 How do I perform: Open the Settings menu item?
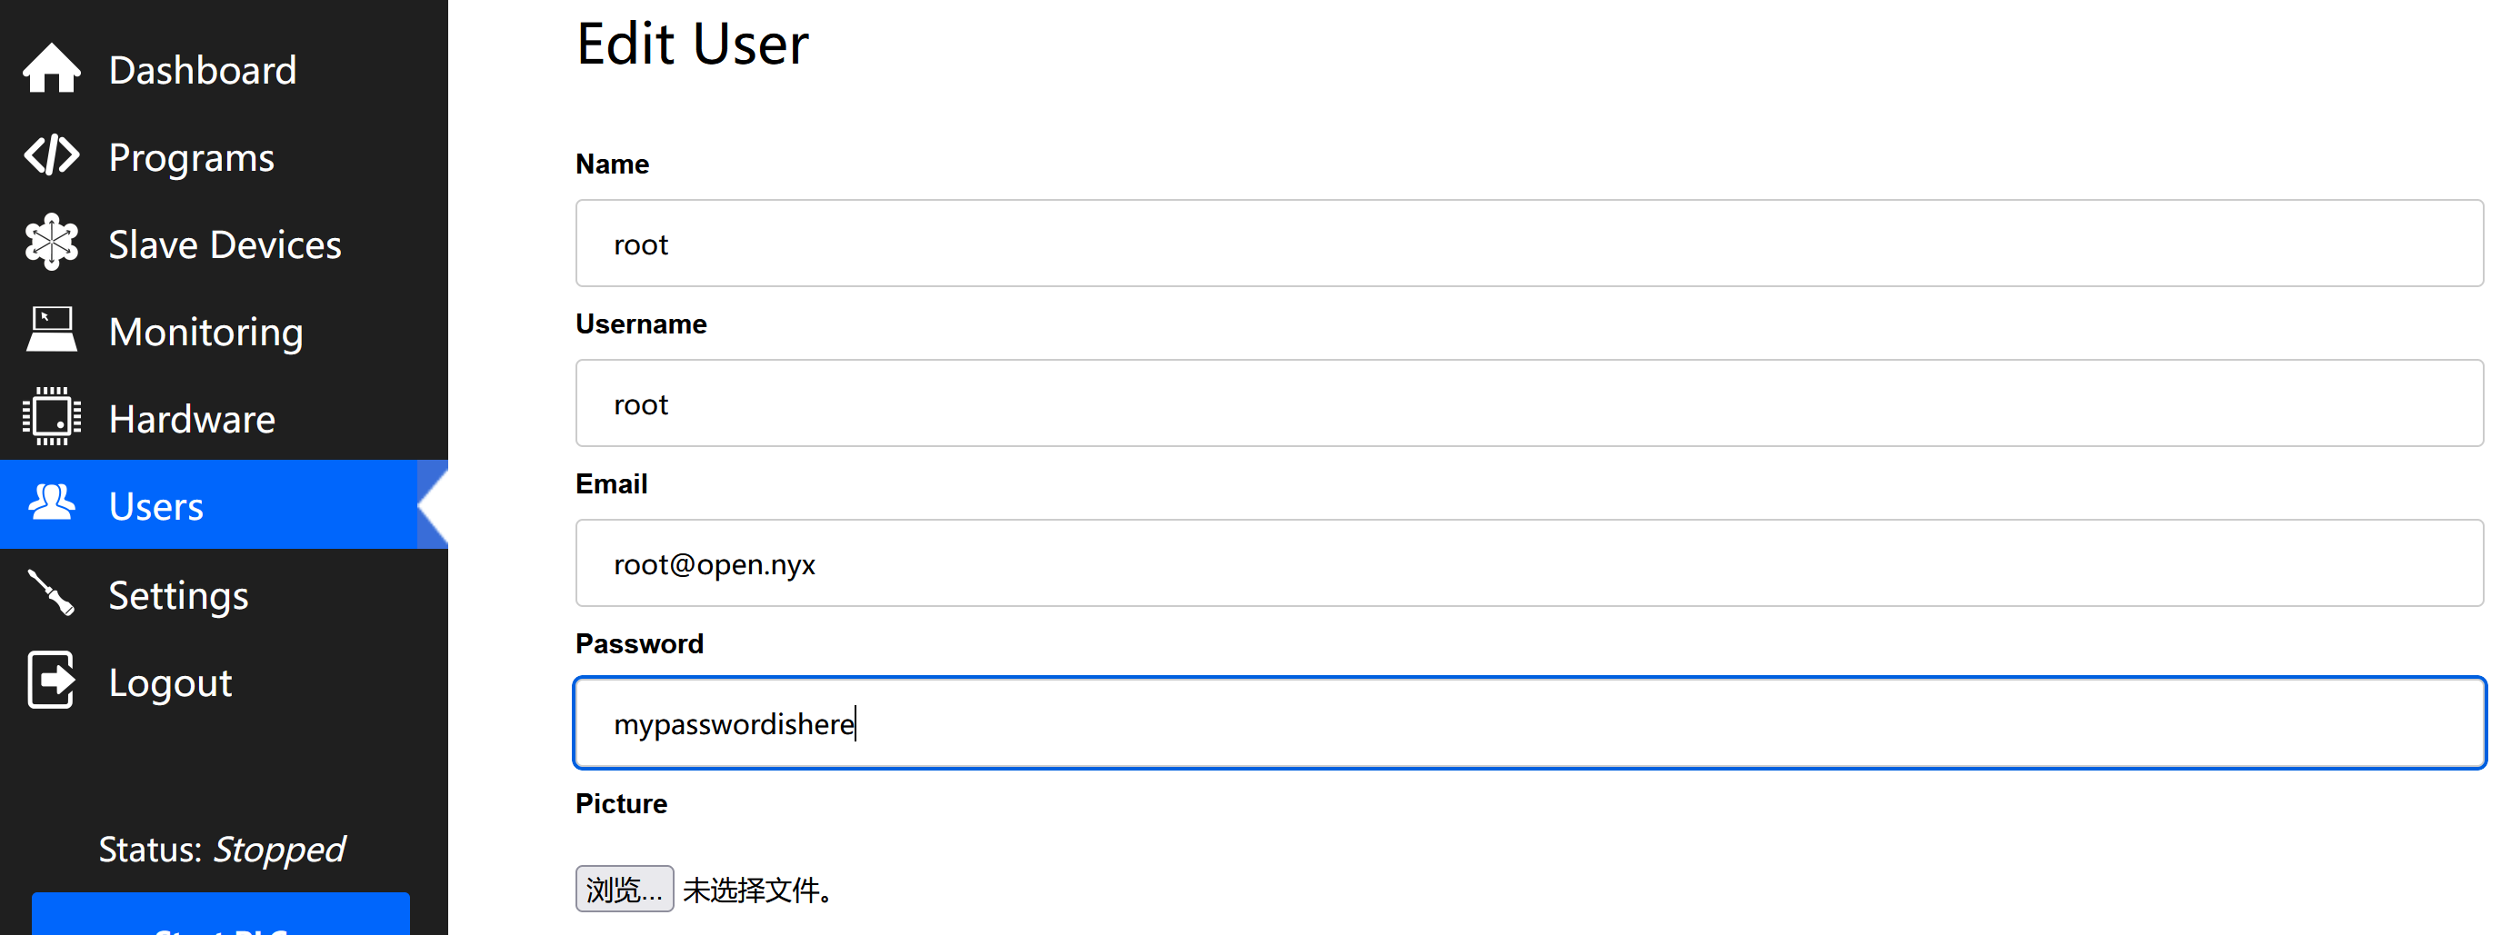178,595
